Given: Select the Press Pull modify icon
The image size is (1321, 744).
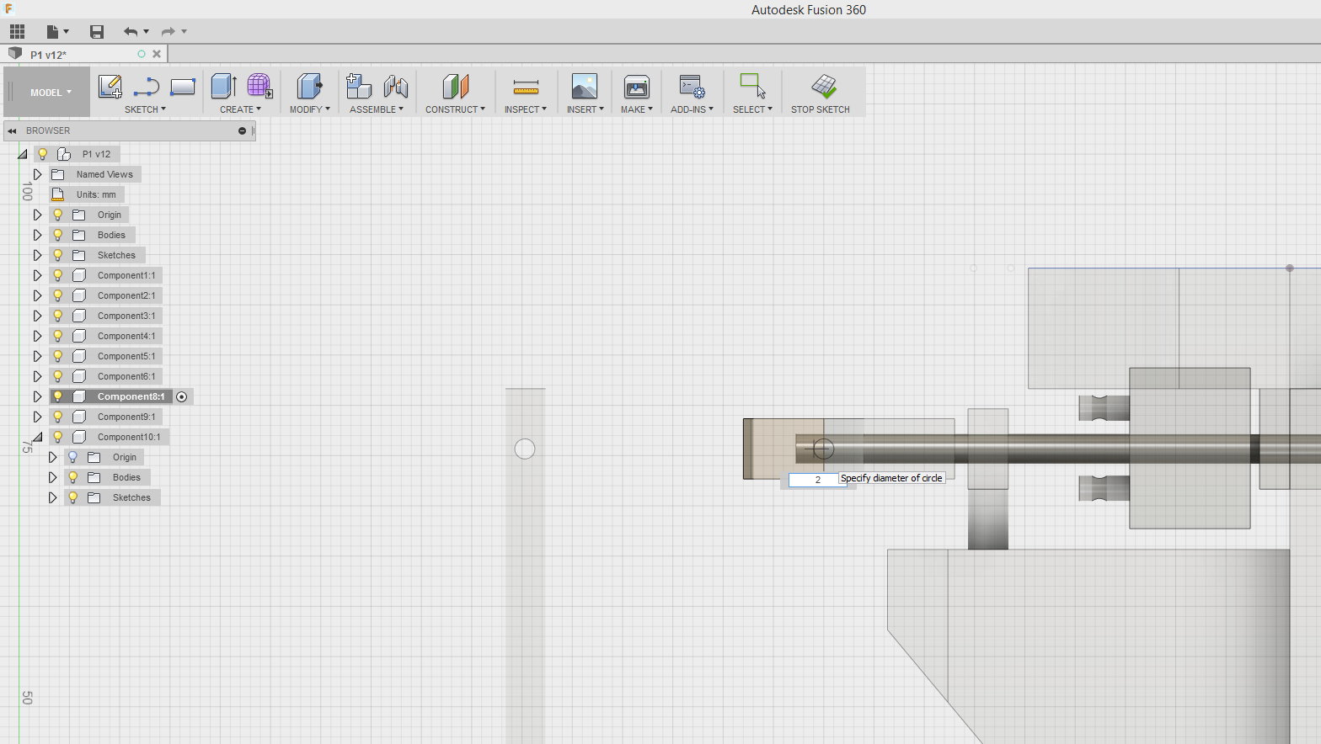Looking at the screenshot, I should point(310,86).
